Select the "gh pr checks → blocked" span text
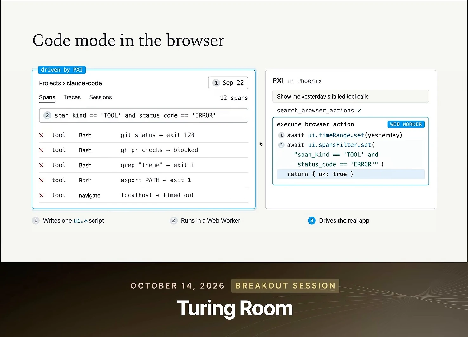 click(x=159, y=150)
